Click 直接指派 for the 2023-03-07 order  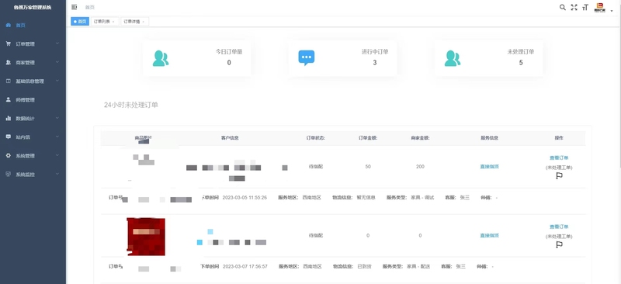[490, 236]
